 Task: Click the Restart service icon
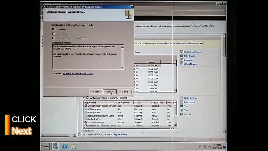pos(182,115)
